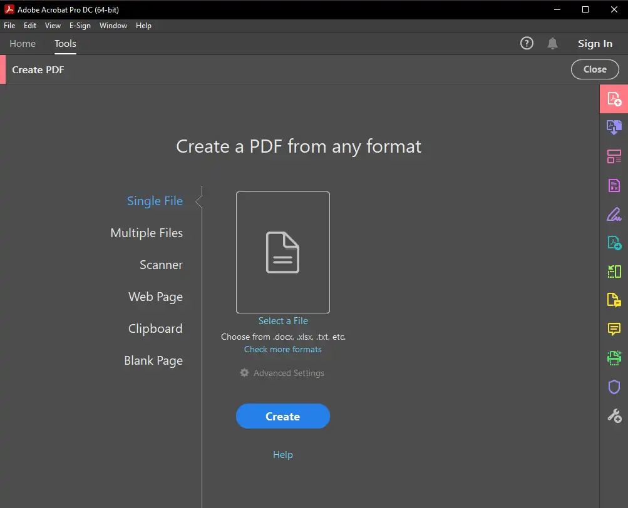Open the magenta document-with-x tool icon
The height and width of the screenshot is (508, 628).
coord(614,185)
